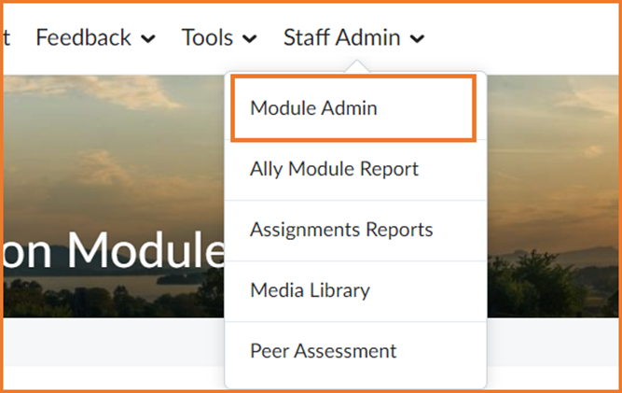This screenshot has width=622, height=393.
Task: Click the chevron icon beside Tools
Action: [250, 39]
